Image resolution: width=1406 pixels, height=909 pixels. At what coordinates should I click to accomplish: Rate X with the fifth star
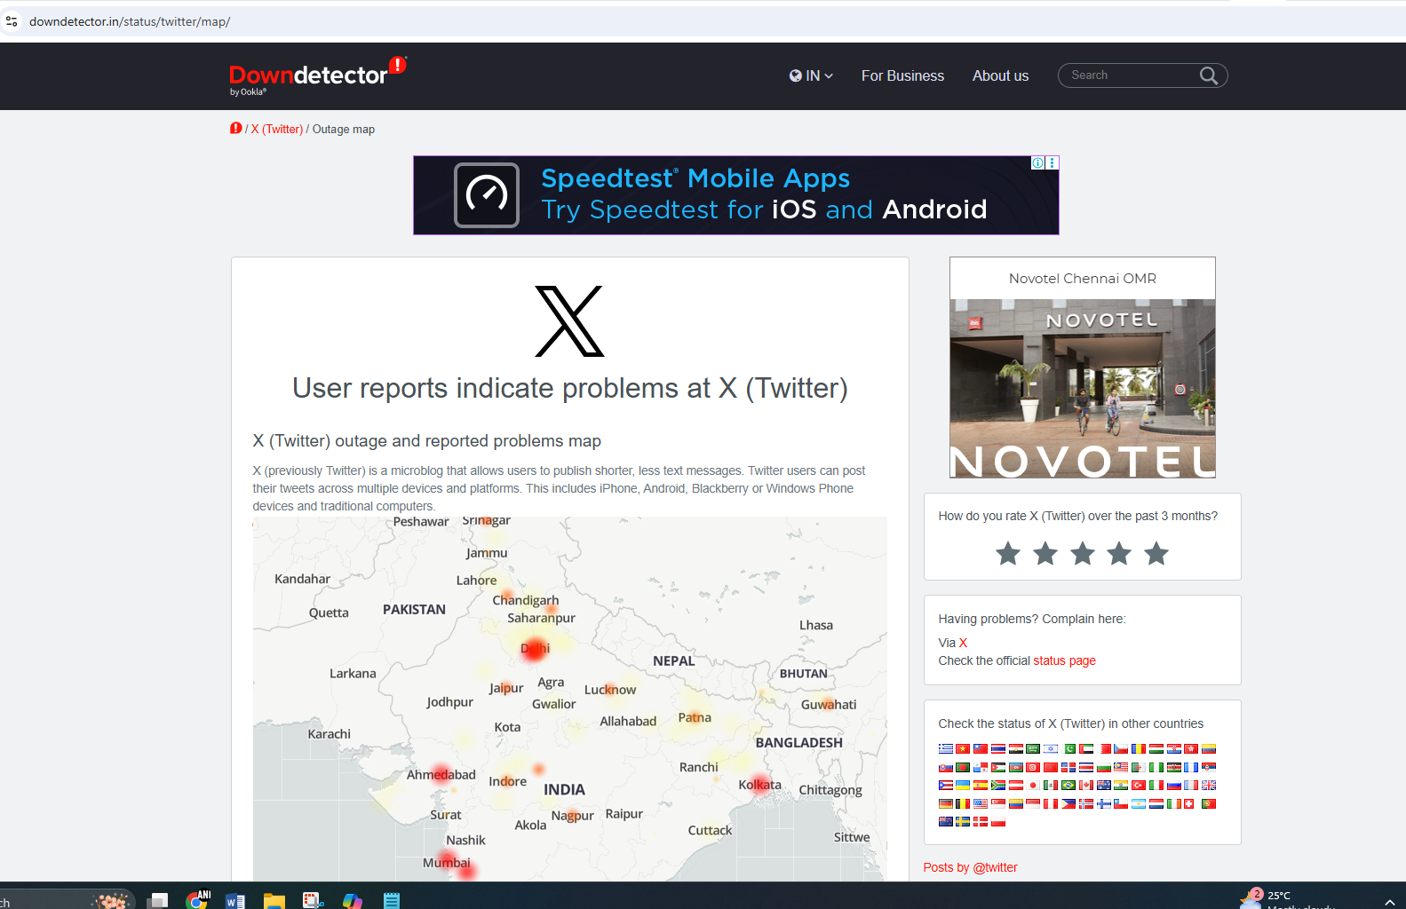click(x=1156, y=554)
